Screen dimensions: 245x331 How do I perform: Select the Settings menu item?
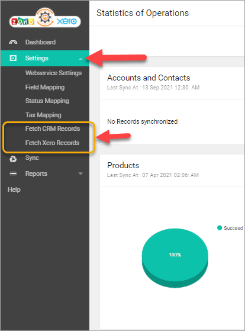tap(45, 58)
